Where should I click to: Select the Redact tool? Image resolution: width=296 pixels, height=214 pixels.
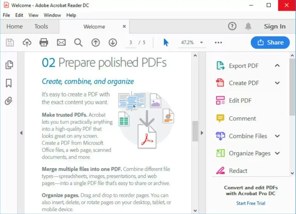pos(238,171)
